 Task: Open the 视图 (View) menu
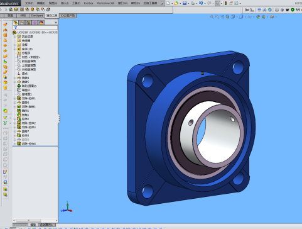[x=53, y=3]
